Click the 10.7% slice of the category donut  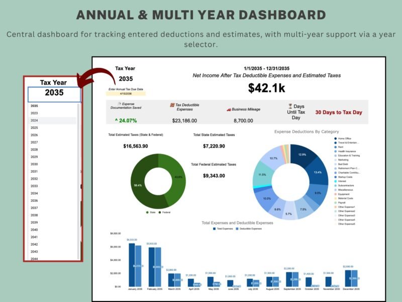pyautogui.click(x=273, y=158)
